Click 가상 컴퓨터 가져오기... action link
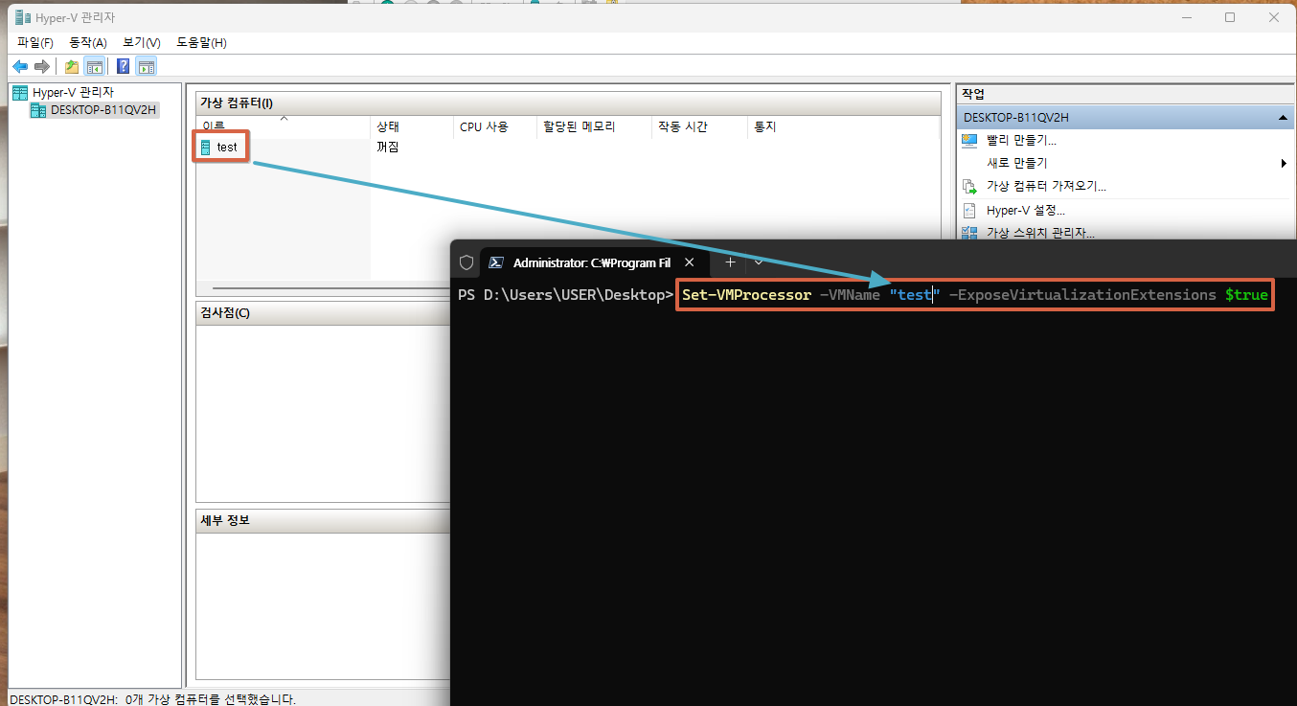Screen dimensions: 1297x706 pyautogui.click(x=1046, y=186)
